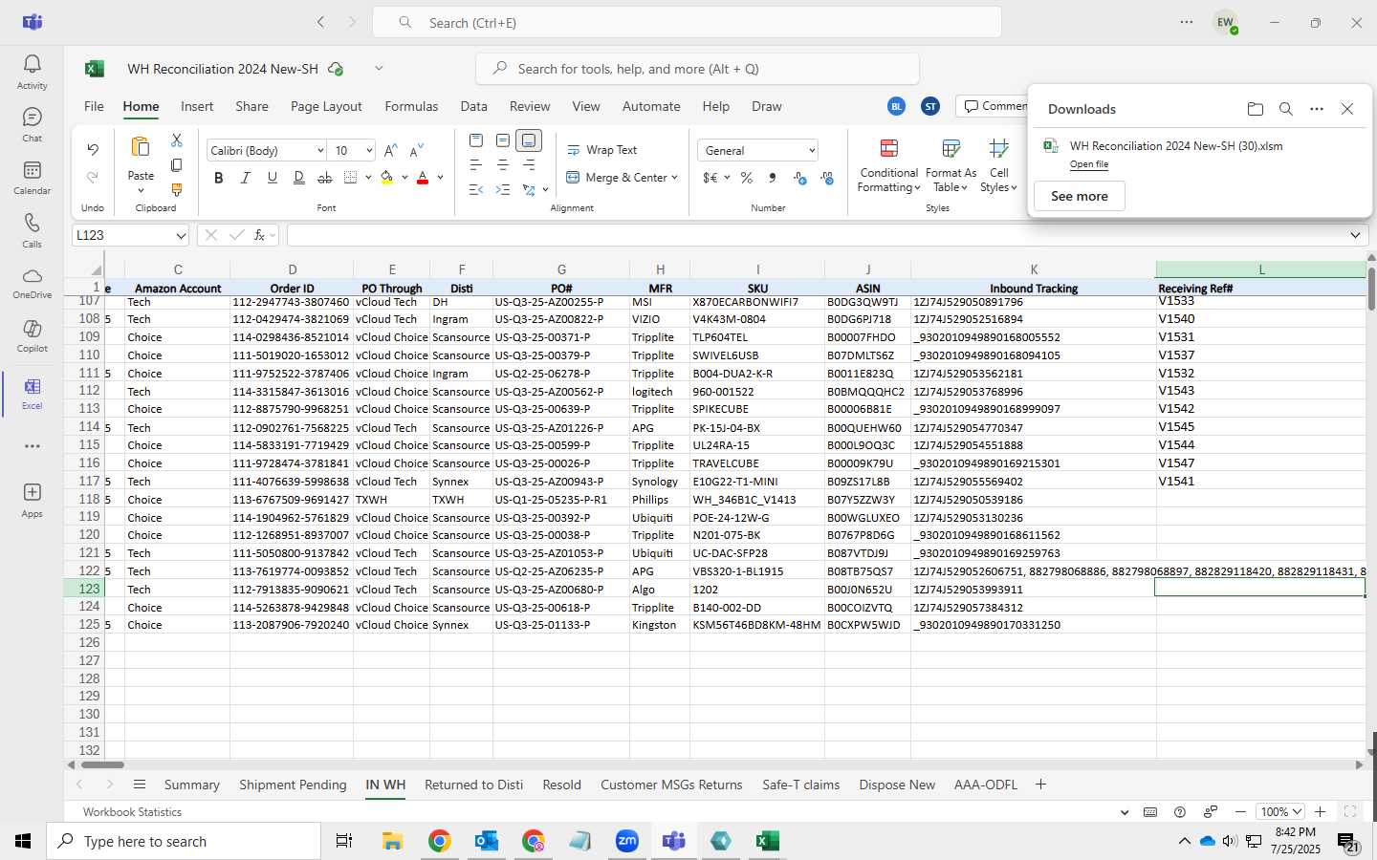Viewport: 1377px width, 860px height.
Task: Open the Data ribbon tab
Action: coord(473,106)
